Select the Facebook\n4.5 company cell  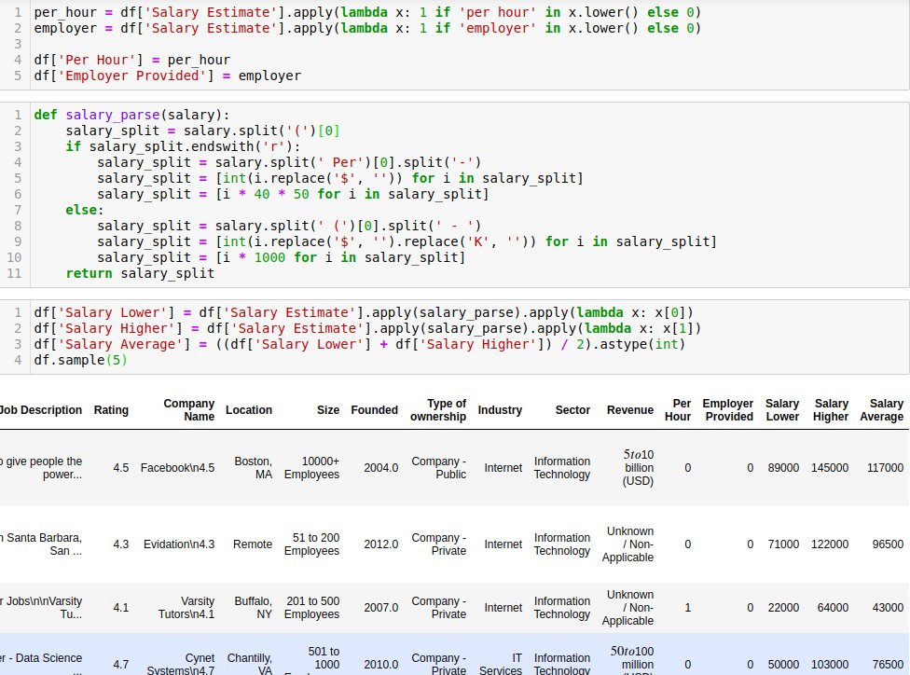[177, 468]
